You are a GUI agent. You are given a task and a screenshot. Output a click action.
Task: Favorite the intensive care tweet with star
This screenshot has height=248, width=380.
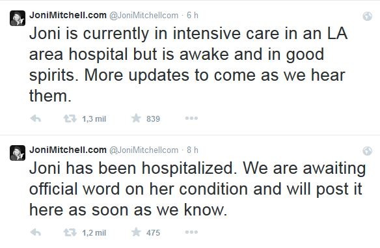(136, 118)
